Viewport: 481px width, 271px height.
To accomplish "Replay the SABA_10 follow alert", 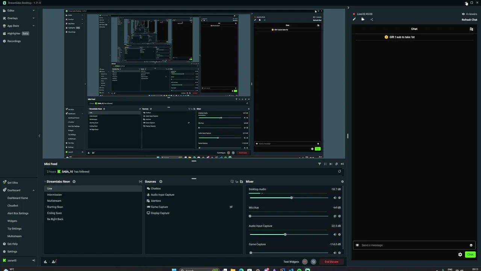I will point(339,172).
